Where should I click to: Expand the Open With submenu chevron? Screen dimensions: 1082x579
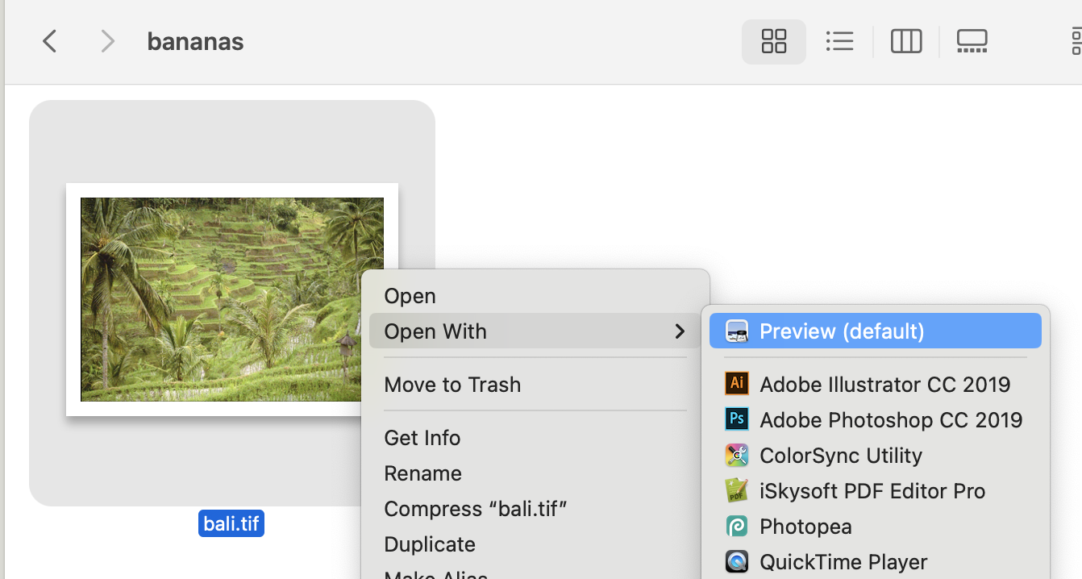coord(680,331)
